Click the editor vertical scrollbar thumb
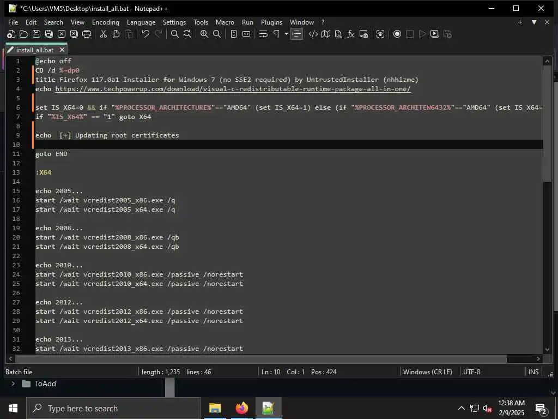The width and height of the screenshot is (558, 419). pos(547,124)
